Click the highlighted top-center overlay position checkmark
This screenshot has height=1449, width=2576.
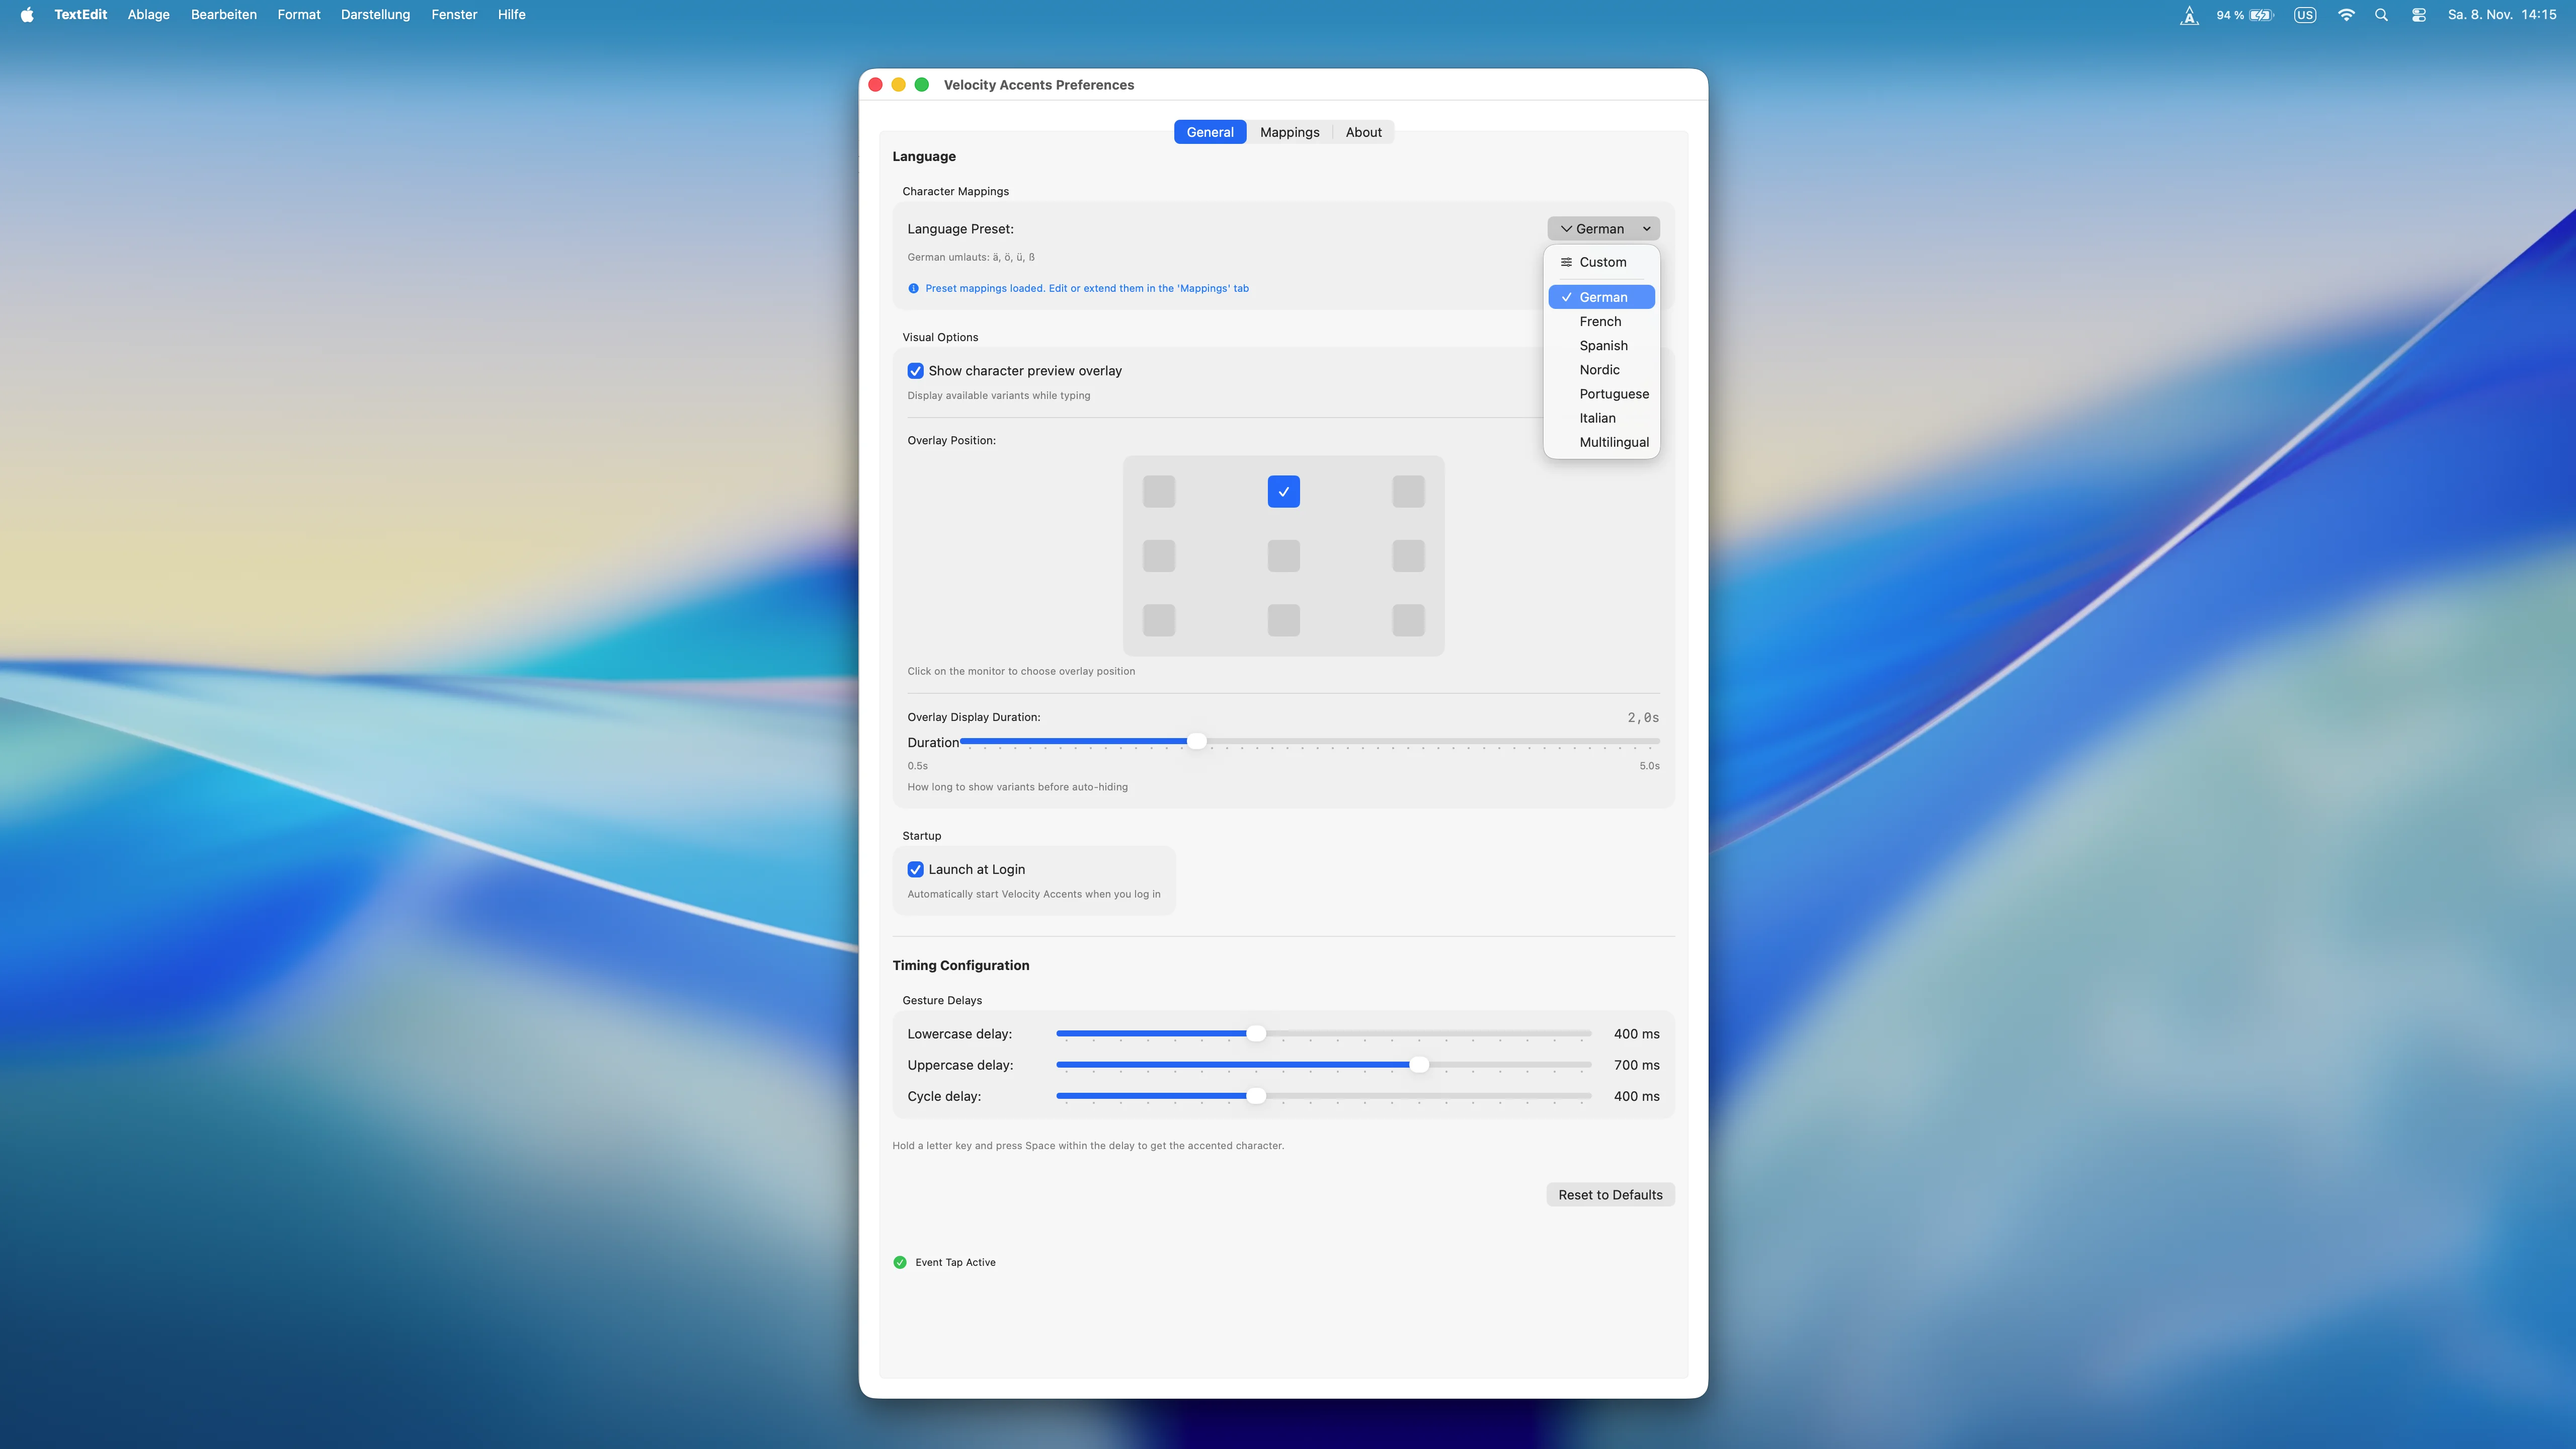1283,491
